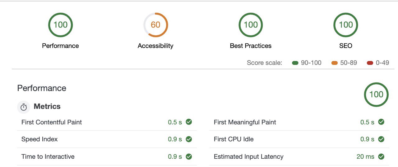This screenshot has height=167, width=398.
Task: Click the green check beside Time to Interactive
Action: click(189, 156)
